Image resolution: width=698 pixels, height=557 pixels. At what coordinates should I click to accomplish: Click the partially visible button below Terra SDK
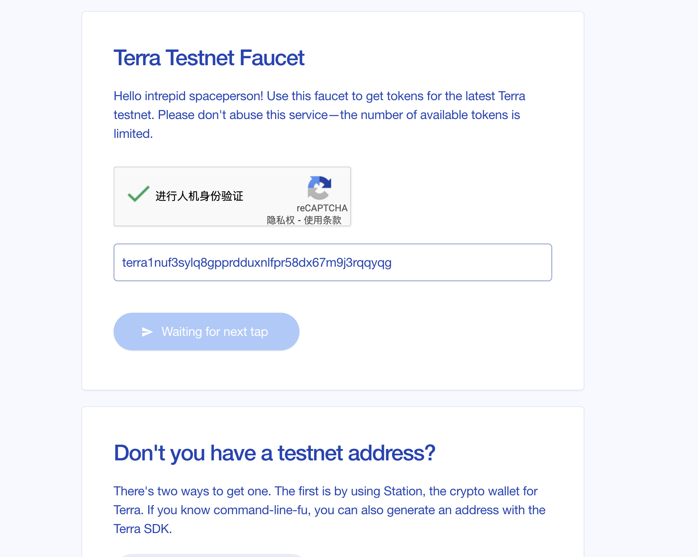(212, 555)
